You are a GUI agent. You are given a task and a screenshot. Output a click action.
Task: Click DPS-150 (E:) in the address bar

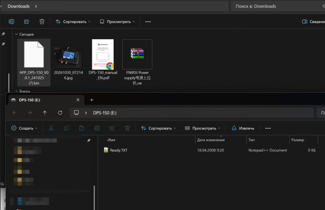[x=105, y=113]
